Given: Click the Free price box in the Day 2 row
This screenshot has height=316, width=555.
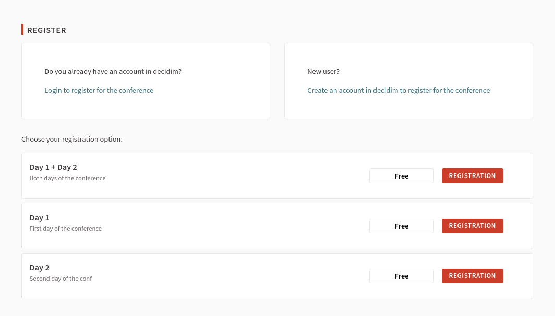Looking at the screenshot, I should click(x=402, y=276).
